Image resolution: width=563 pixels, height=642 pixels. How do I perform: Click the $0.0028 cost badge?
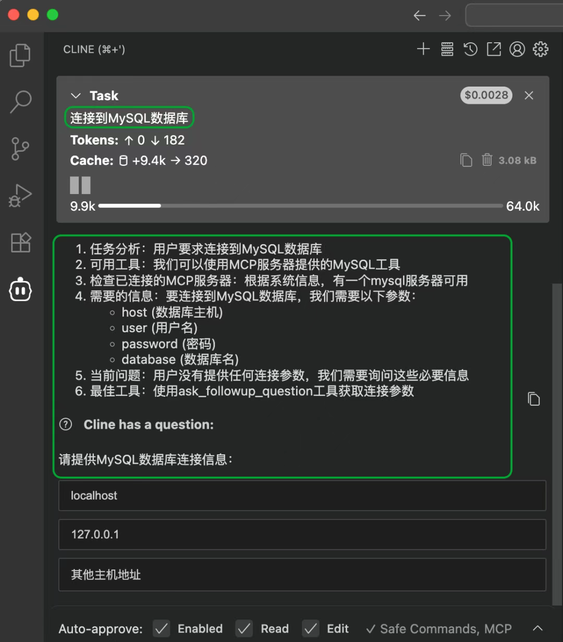click(x=486, y=95)
